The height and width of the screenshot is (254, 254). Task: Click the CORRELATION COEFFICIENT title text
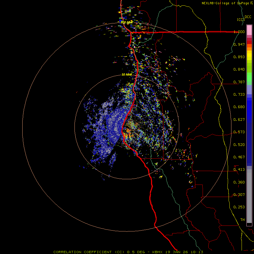tap(82, 252)
